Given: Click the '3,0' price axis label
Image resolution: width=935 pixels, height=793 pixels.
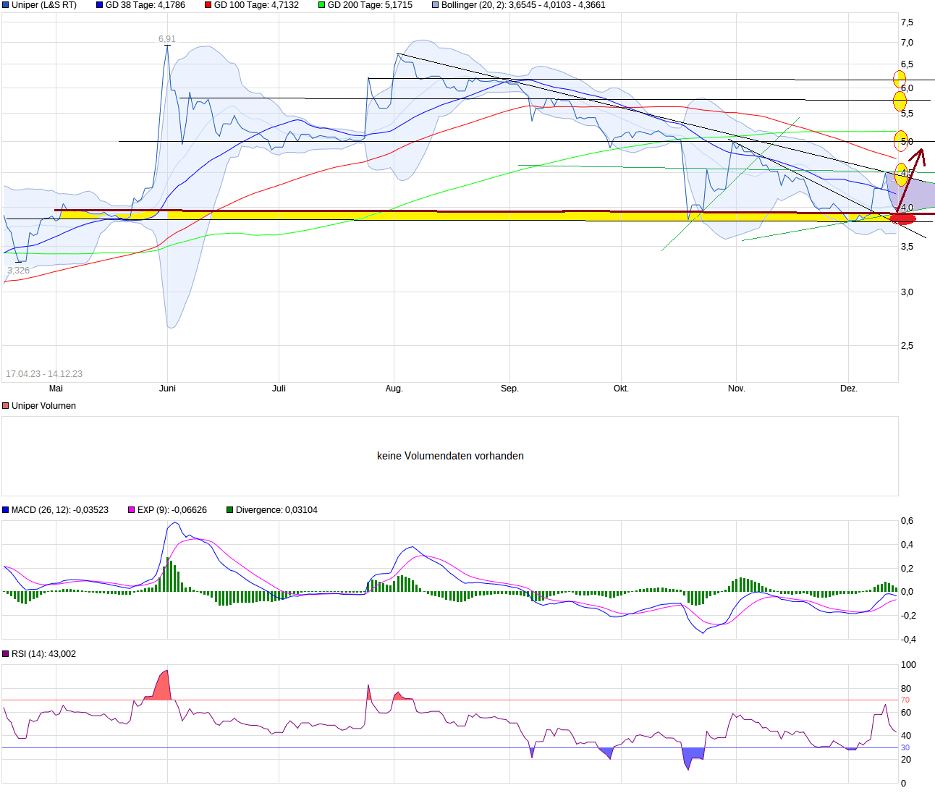Looking at the screenshot, I should [907, 292].
